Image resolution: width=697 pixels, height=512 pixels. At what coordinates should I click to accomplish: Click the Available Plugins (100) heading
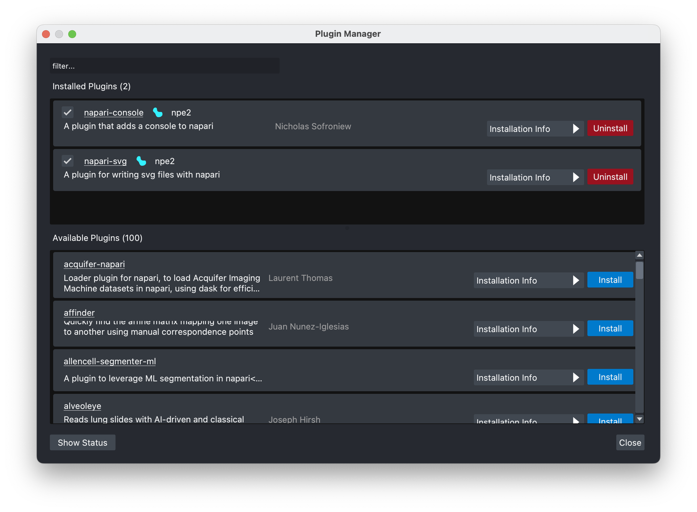97,238
